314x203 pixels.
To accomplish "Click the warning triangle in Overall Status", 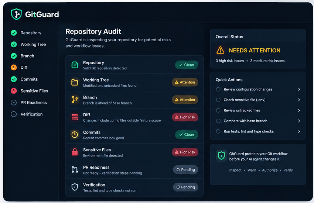I will tap(220, 50).
